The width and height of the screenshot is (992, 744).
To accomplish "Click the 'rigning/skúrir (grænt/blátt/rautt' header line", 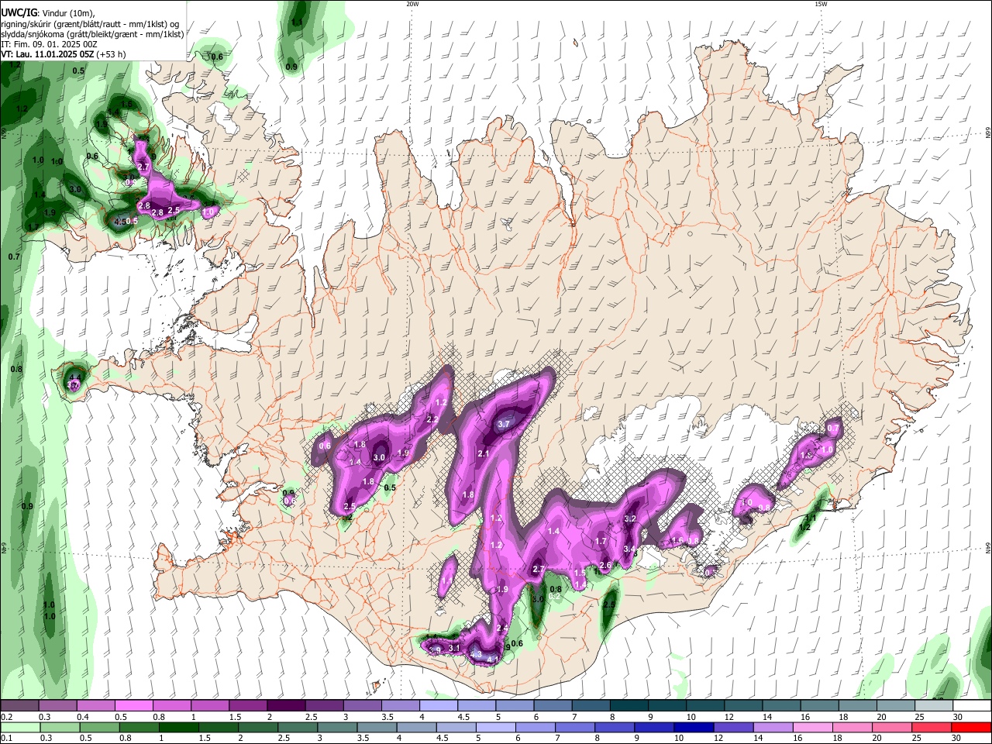I will click(90, 24).
